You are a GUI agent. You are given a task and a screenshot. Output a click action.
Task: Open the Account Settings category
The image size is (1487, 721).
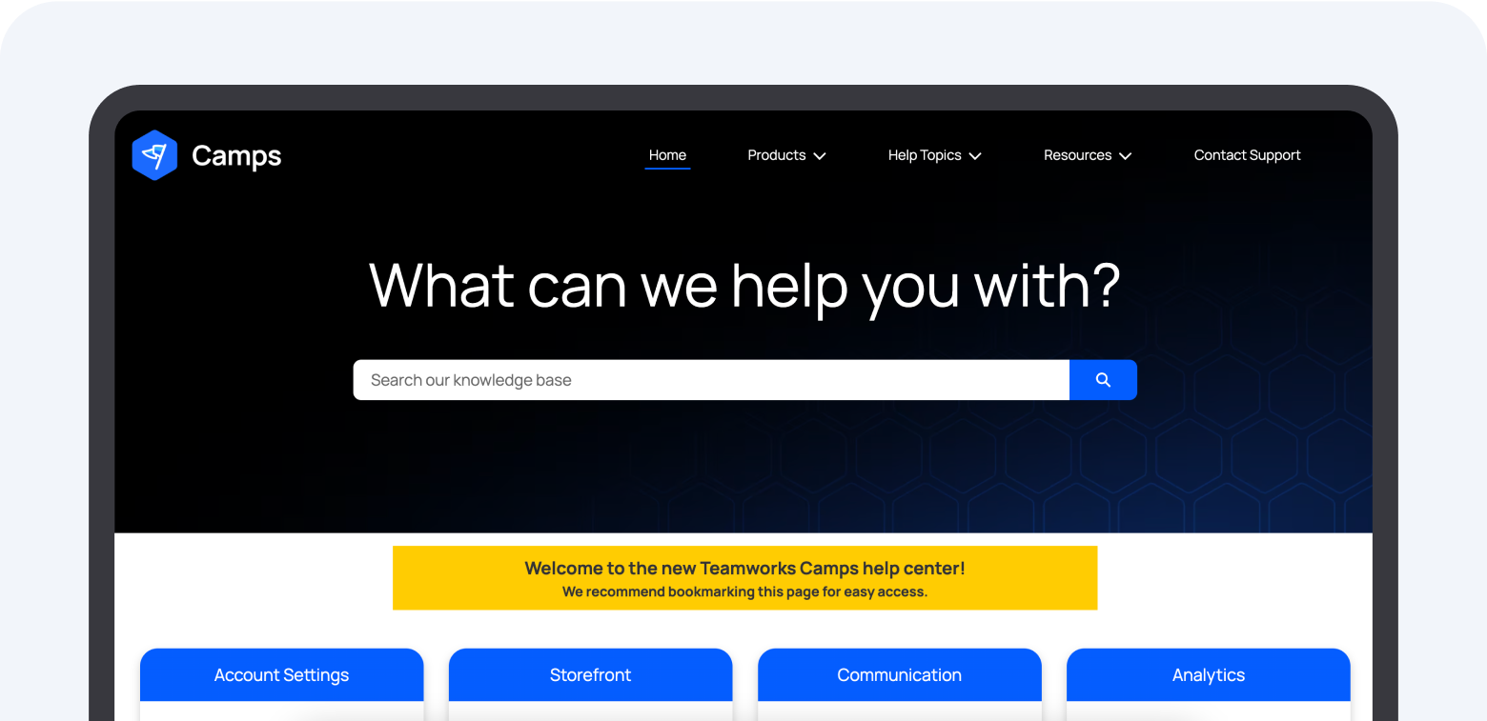(x=281, y=675)
